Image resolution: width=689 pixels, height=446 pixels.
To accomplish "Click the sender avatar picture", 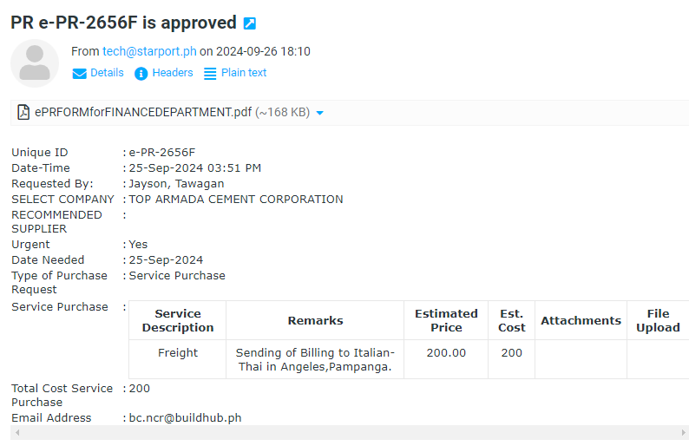I will (35, 62).
